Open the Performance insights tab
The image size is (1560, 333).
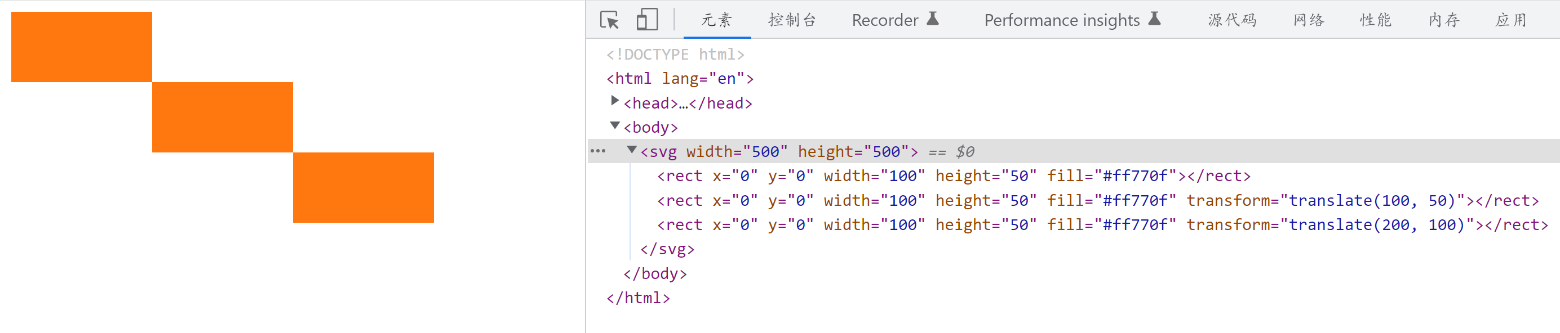(x=1072, y=20)
